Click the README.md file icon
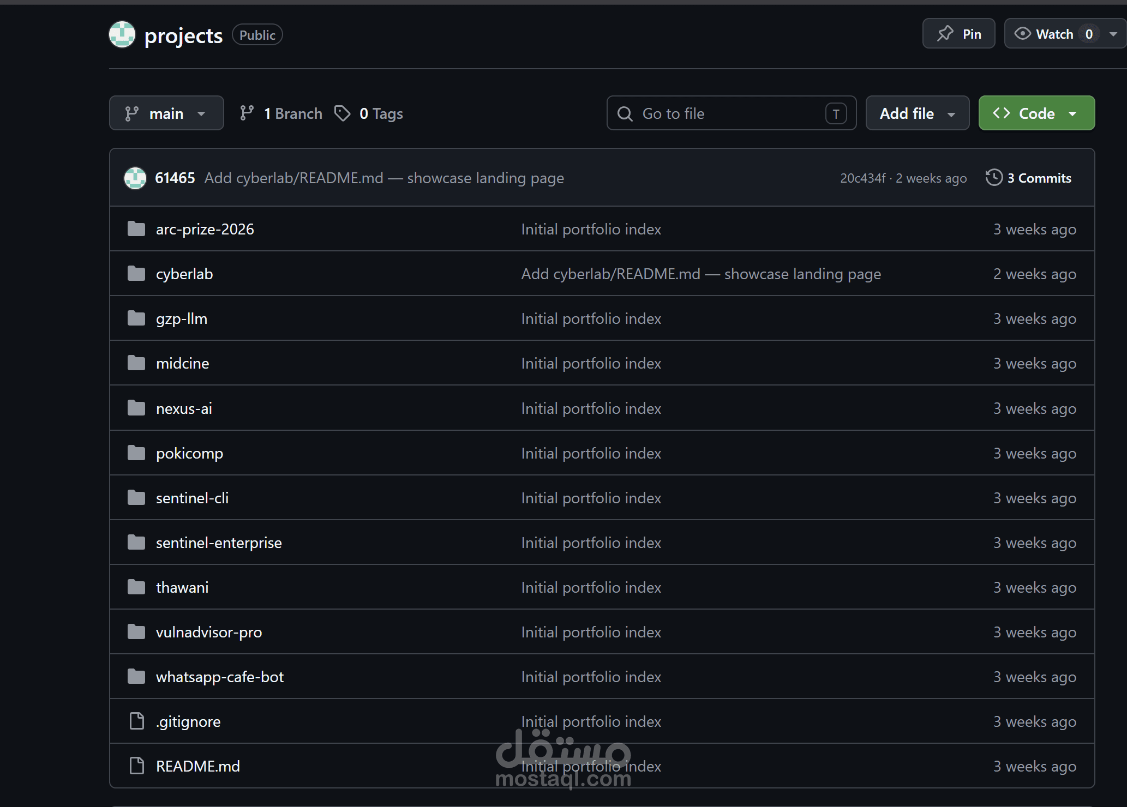The height and width of the screenshot is (807, 1127). tap(136, 766)
